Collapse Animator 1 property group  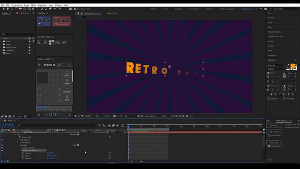pyautogui.click(x=18, y=145)
